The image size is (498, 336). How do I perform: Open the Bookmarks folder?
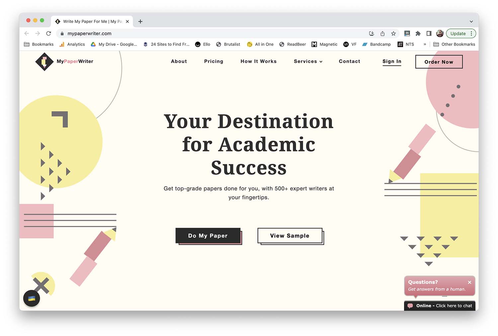pos(39,44)
